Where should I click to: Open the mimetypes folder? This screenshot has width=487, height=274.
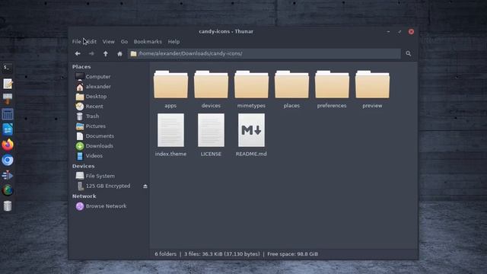(251, 90)
